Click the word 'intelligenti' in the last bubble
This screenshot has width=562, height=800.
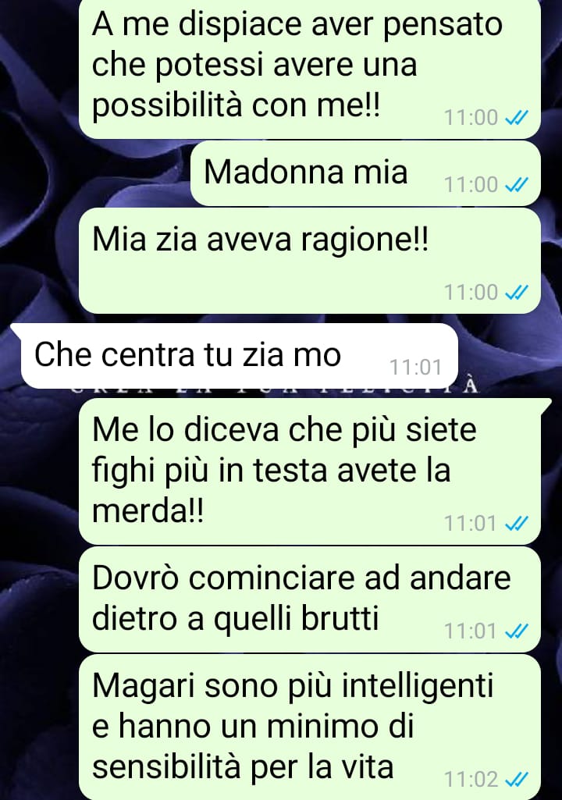click(x=417, y=687)
